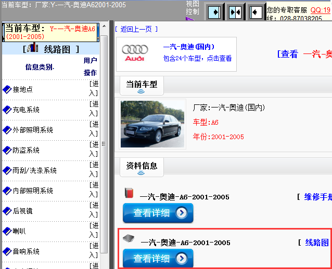332x269 pixels.
Task: Click the [线路图] header in left panel
Action: tap(51, 49)
